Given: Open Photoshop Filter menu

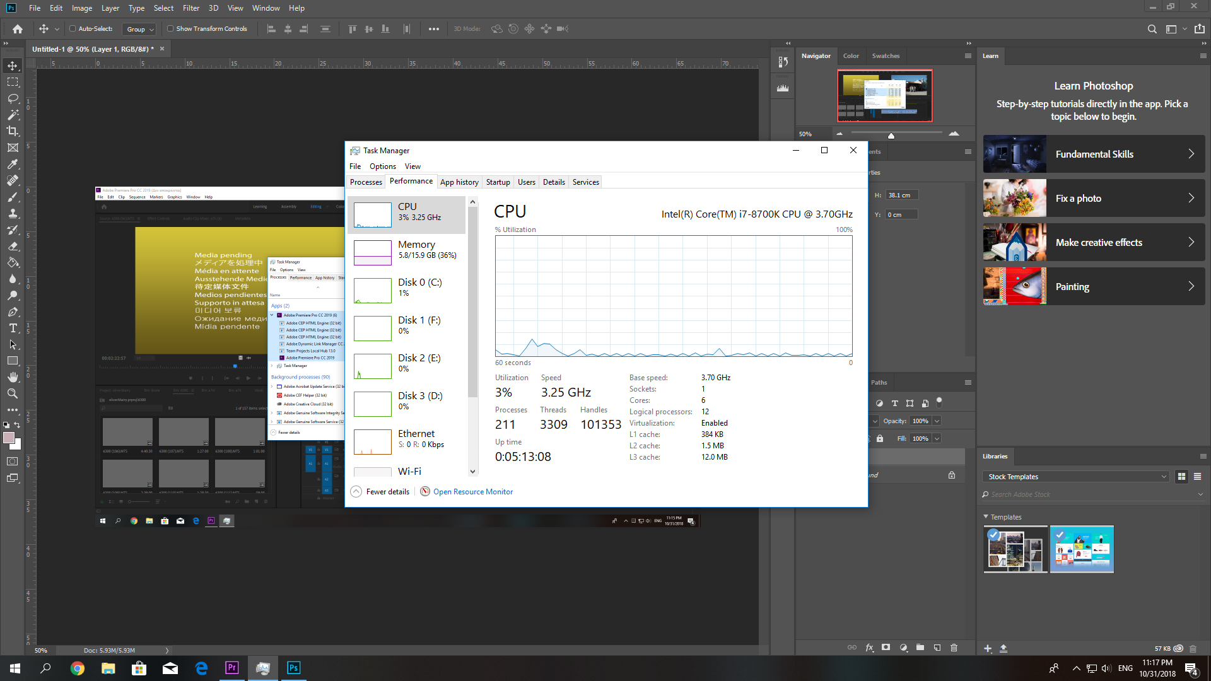Looking at the screenshot, I should (191, 8).
